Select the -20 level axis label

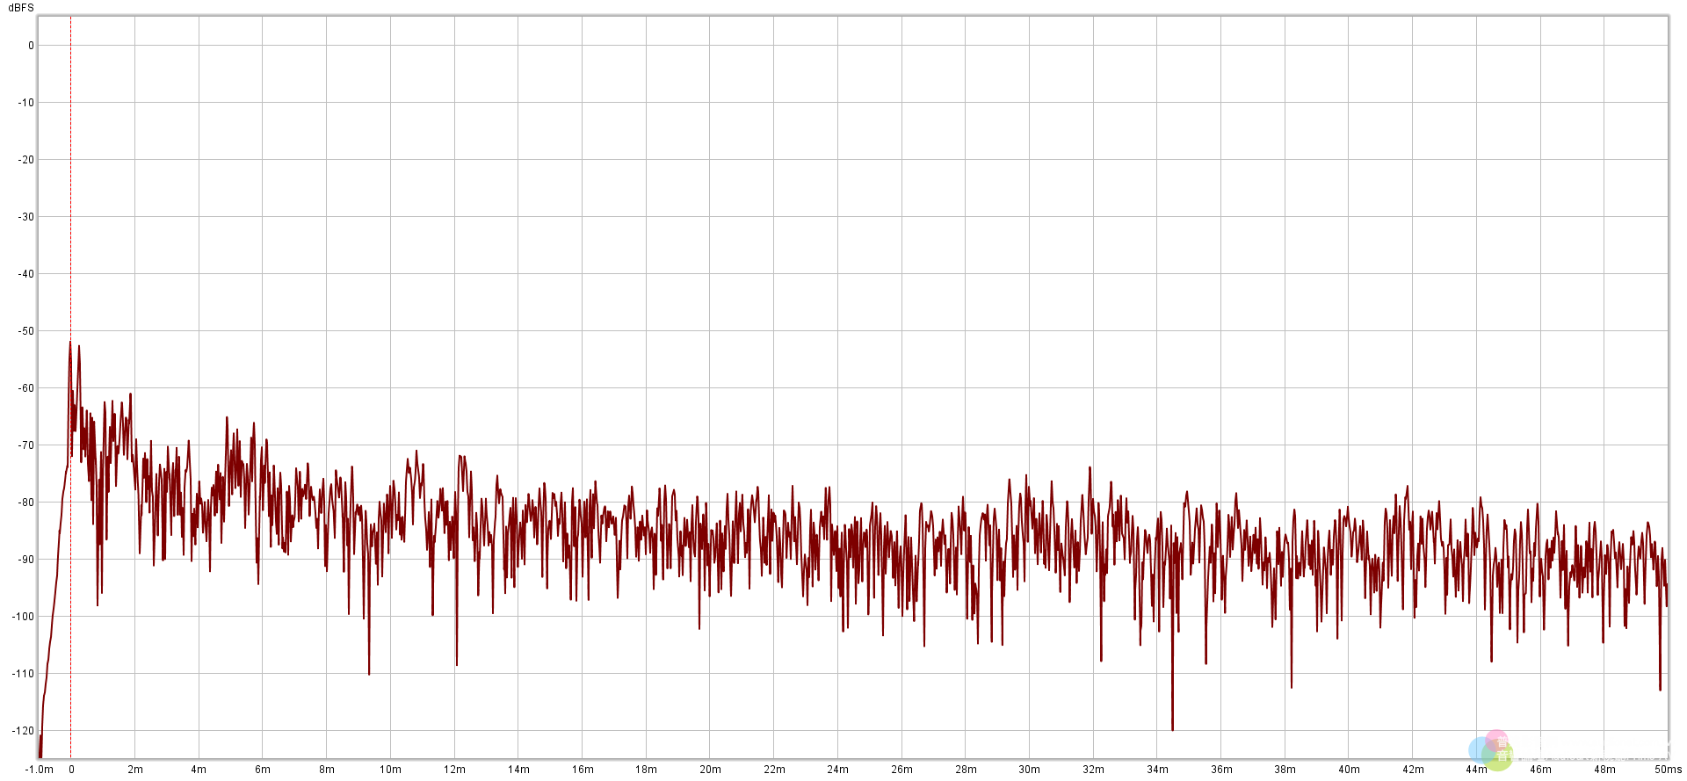(x=26, y=160)
